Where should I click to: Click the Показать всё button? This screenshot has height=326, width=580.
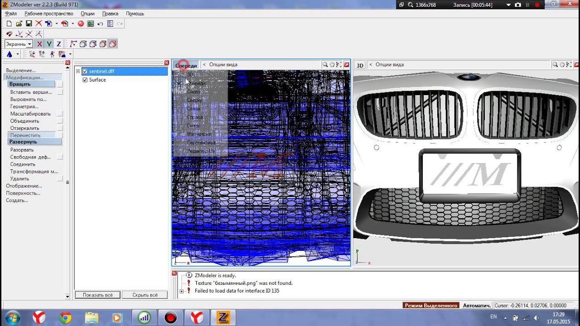click(97, 295)
